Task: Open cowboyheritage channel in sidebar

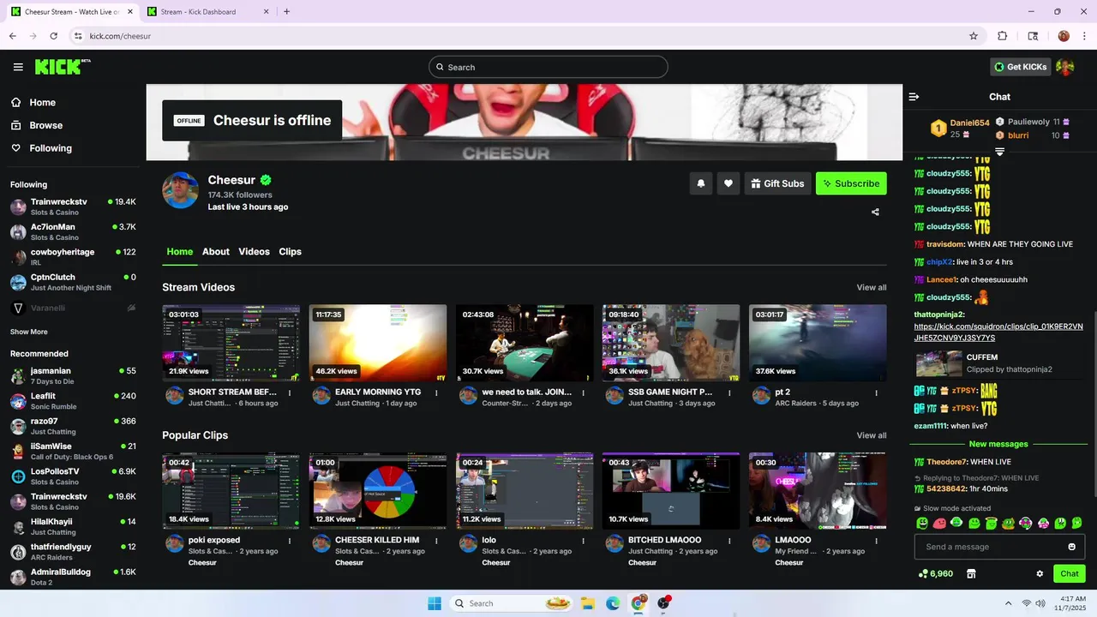Action: click(73, 257)
